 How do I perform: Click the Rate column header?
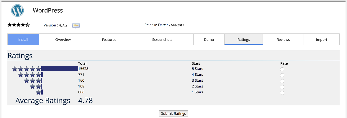284,63
